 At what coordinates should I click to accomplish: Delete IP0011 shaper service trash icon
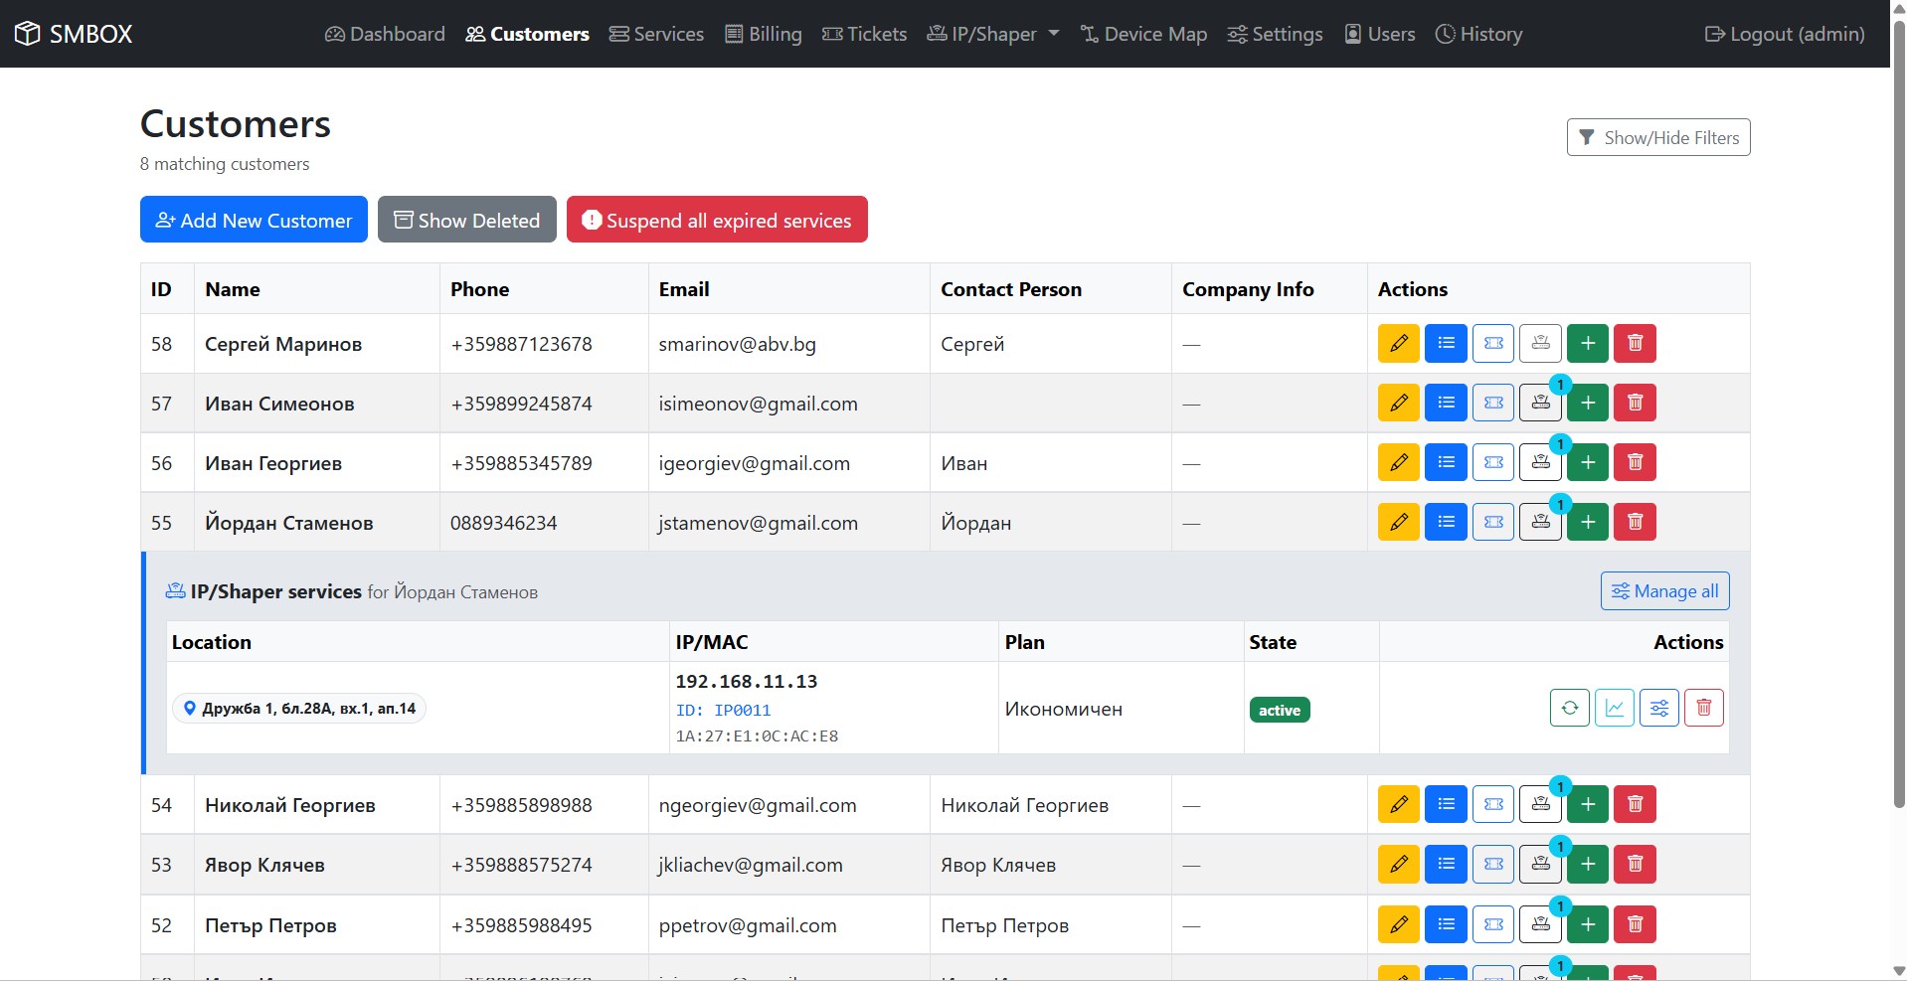pos(1703,708)
